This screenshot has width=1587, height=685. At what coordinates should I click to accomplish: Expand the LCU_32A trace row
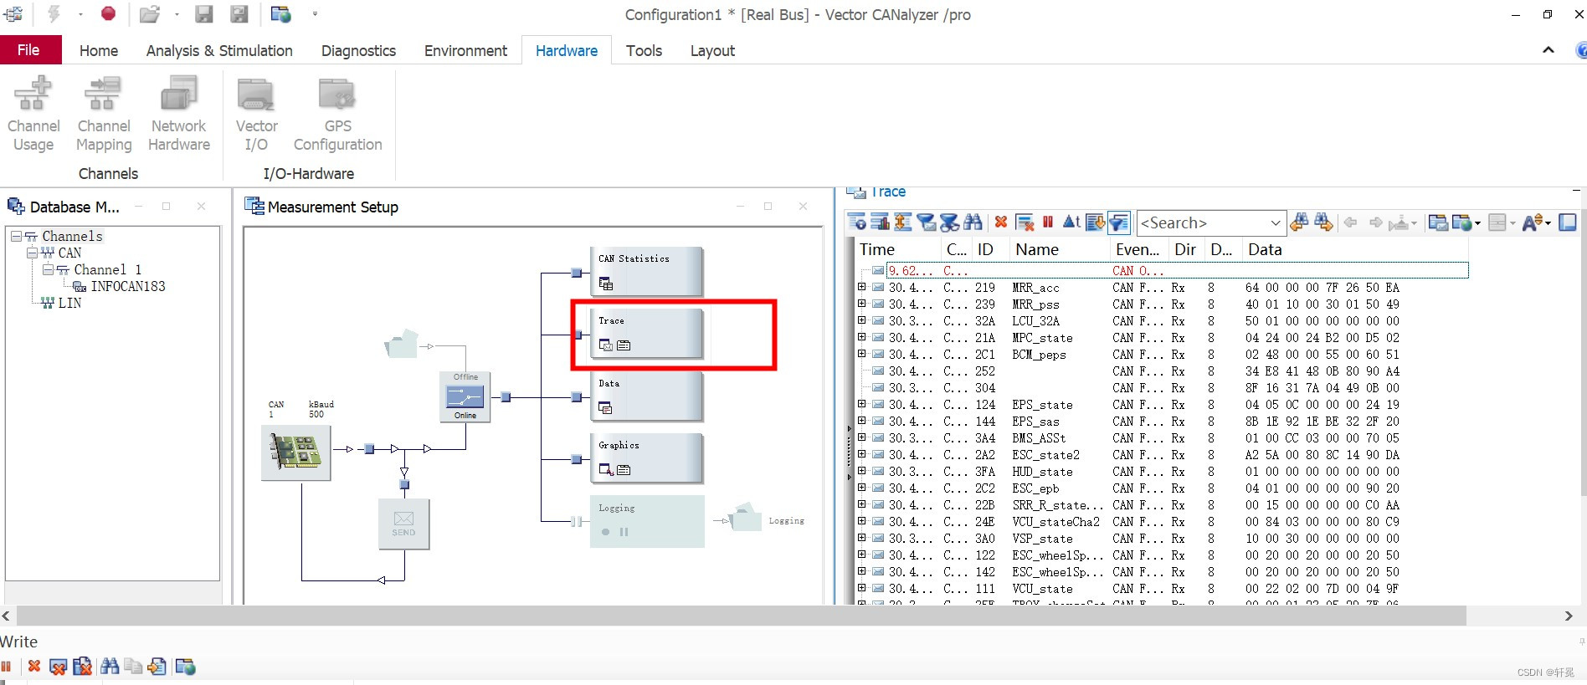coord(861,320)
